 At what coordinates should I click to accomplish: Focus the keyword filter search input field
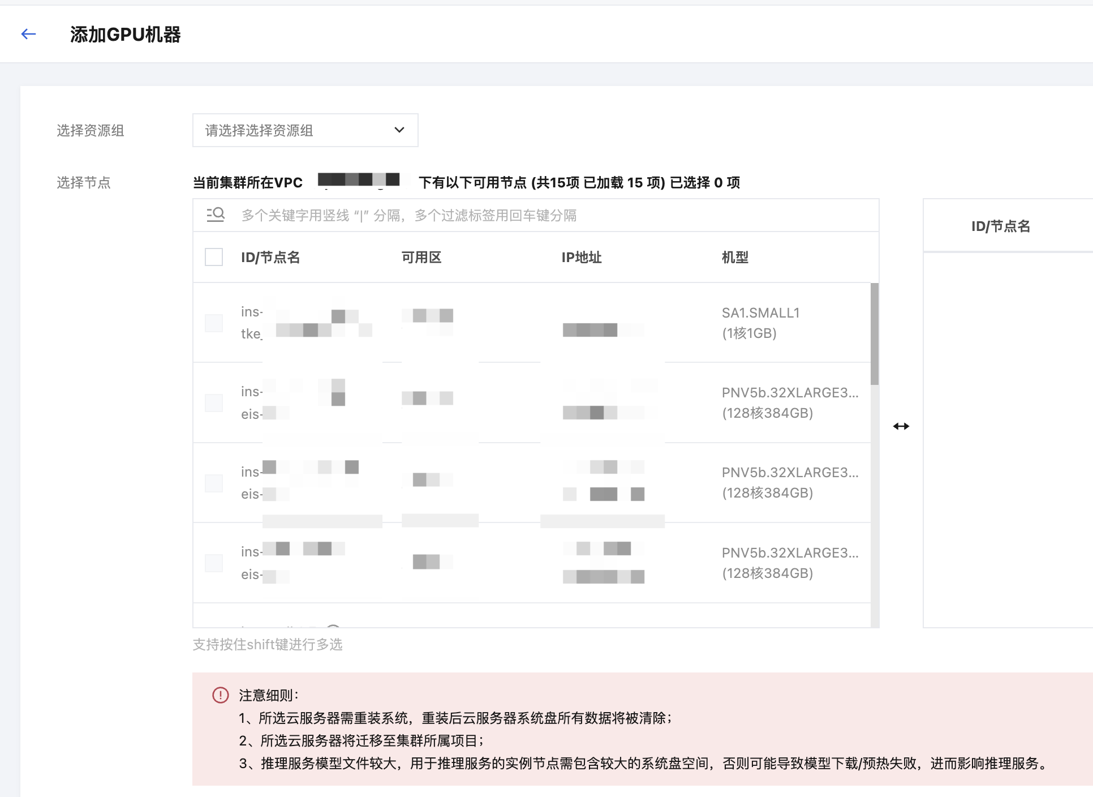(x=509, y=216)
